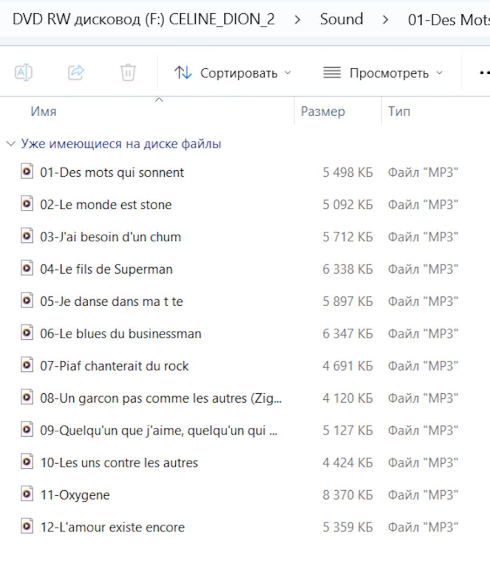Collapse the 'Уже имеющиеся на диске файлы' group
The width and height of the screenshot is (490, 564).
pyautogui.click(x=11, y=144)
